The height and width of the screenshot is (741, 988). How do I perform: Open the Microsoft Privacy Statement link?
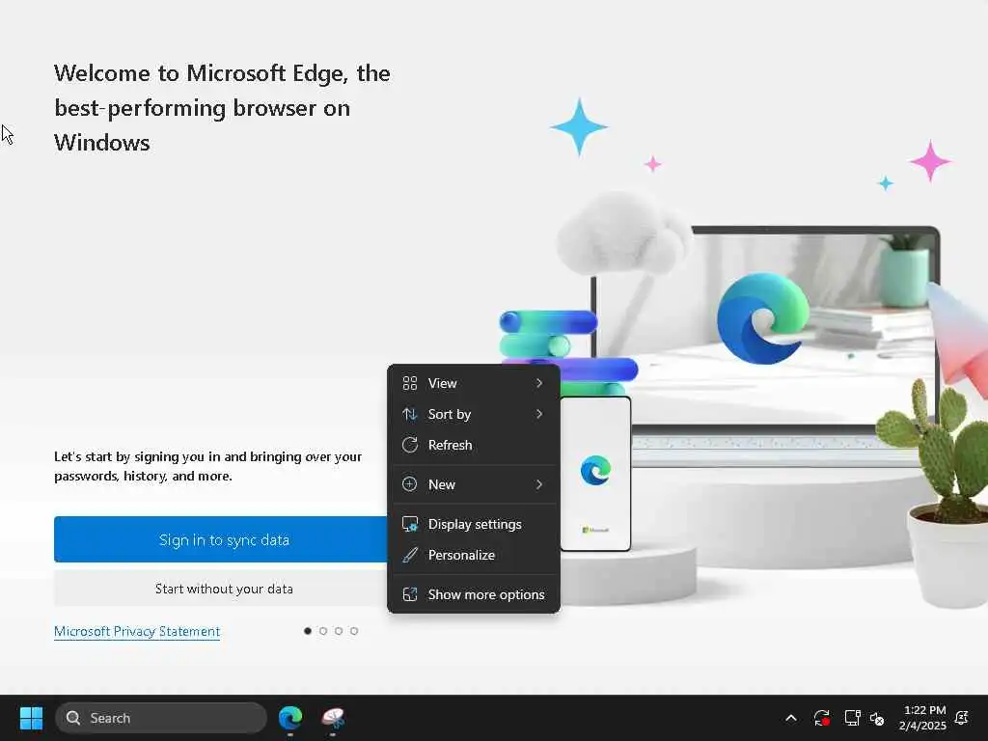tap(137, 631)
